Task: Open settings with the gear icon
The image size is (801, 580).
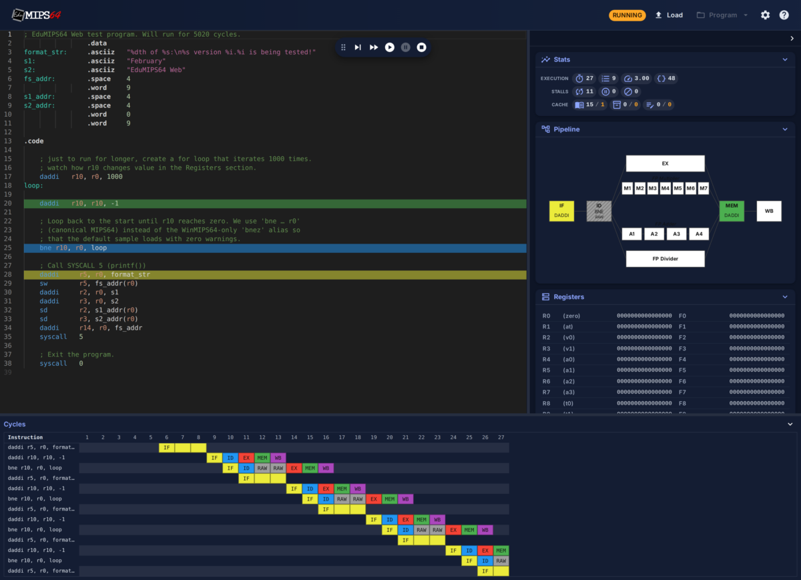Action: pos(766,15)
